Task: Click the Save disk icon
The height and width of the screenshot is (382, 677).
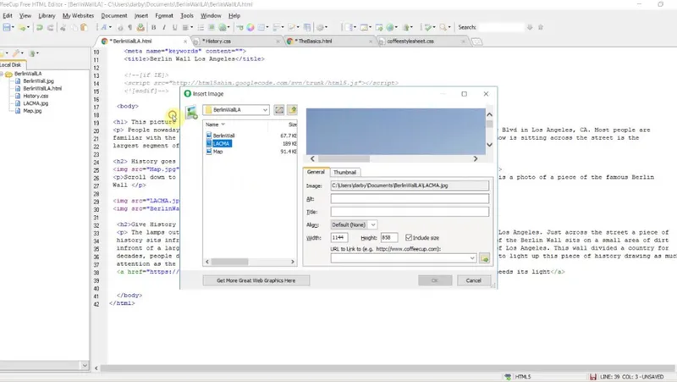Action: [x=7, y=27]
